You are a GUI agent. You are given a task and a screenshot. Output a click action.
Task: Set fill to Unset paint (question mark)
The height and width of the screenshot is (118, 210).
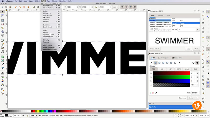179,63
